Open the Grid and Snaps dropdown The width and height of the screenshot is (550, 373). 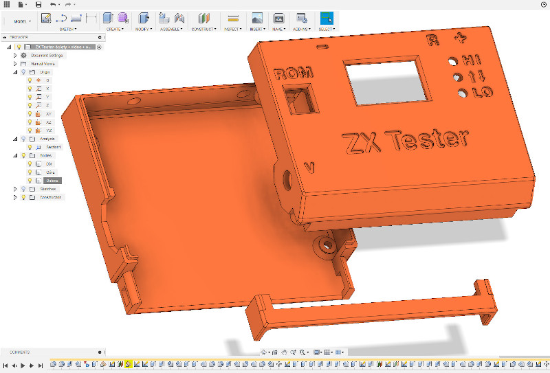pos(329,352)
